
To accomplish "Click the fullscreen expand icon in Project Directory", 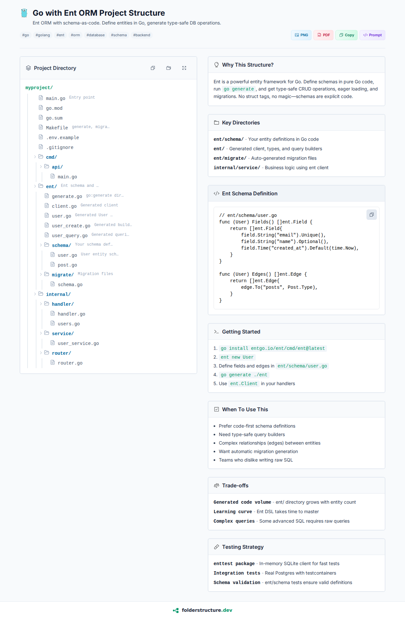I will (184, 68).
